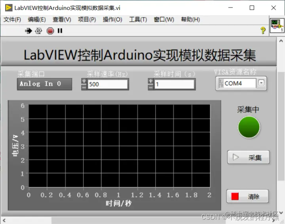Open the 操作(O) menu
Image resolution: width=285 pixels, height=224 pixels.
(x=112, y=19)
